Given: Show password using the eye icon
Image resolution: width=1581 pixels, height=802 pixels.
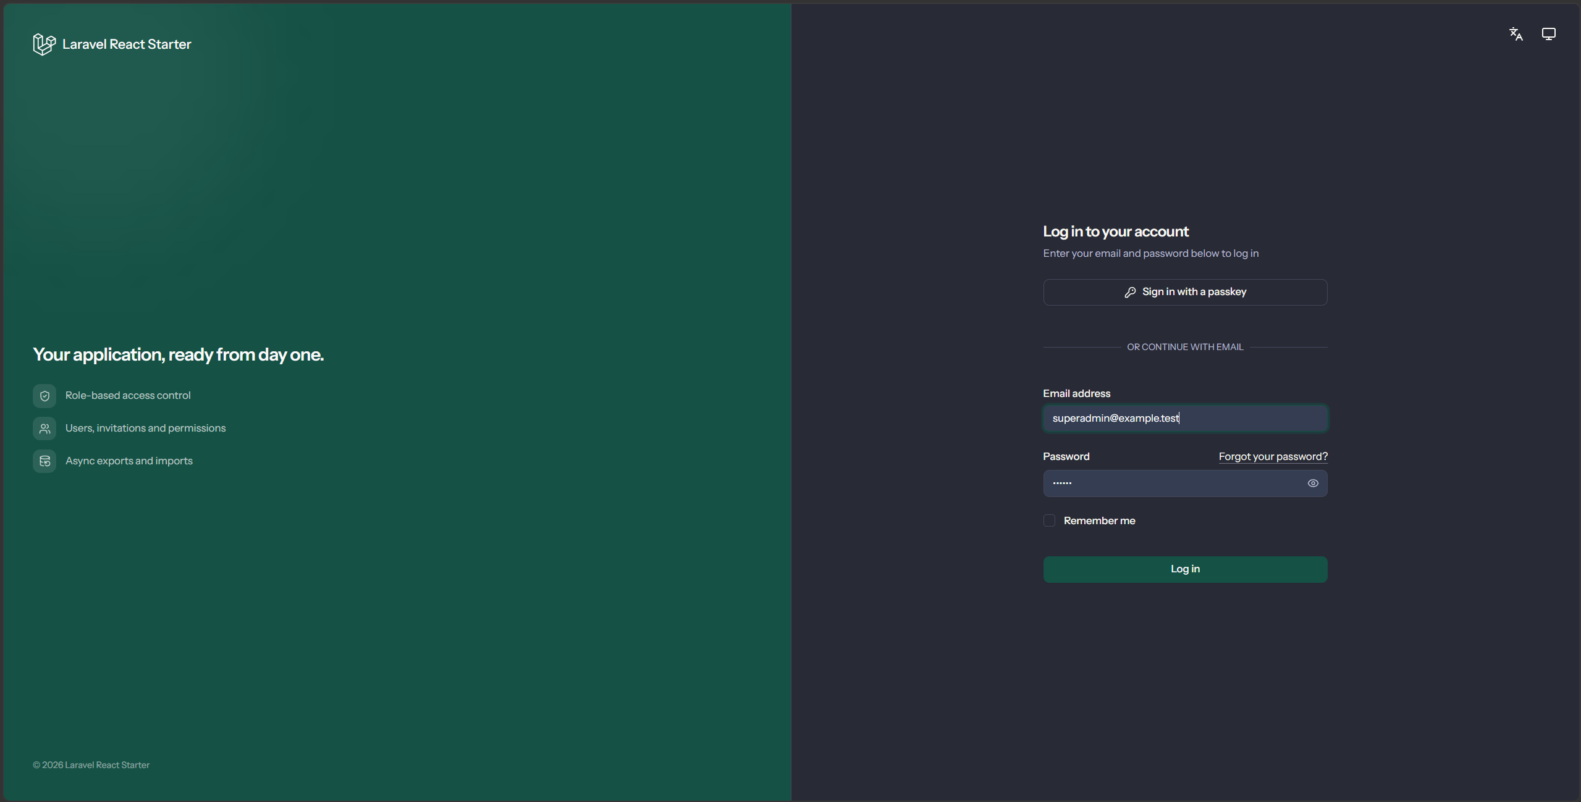Looking at the screenshot, I should 1313,483.
